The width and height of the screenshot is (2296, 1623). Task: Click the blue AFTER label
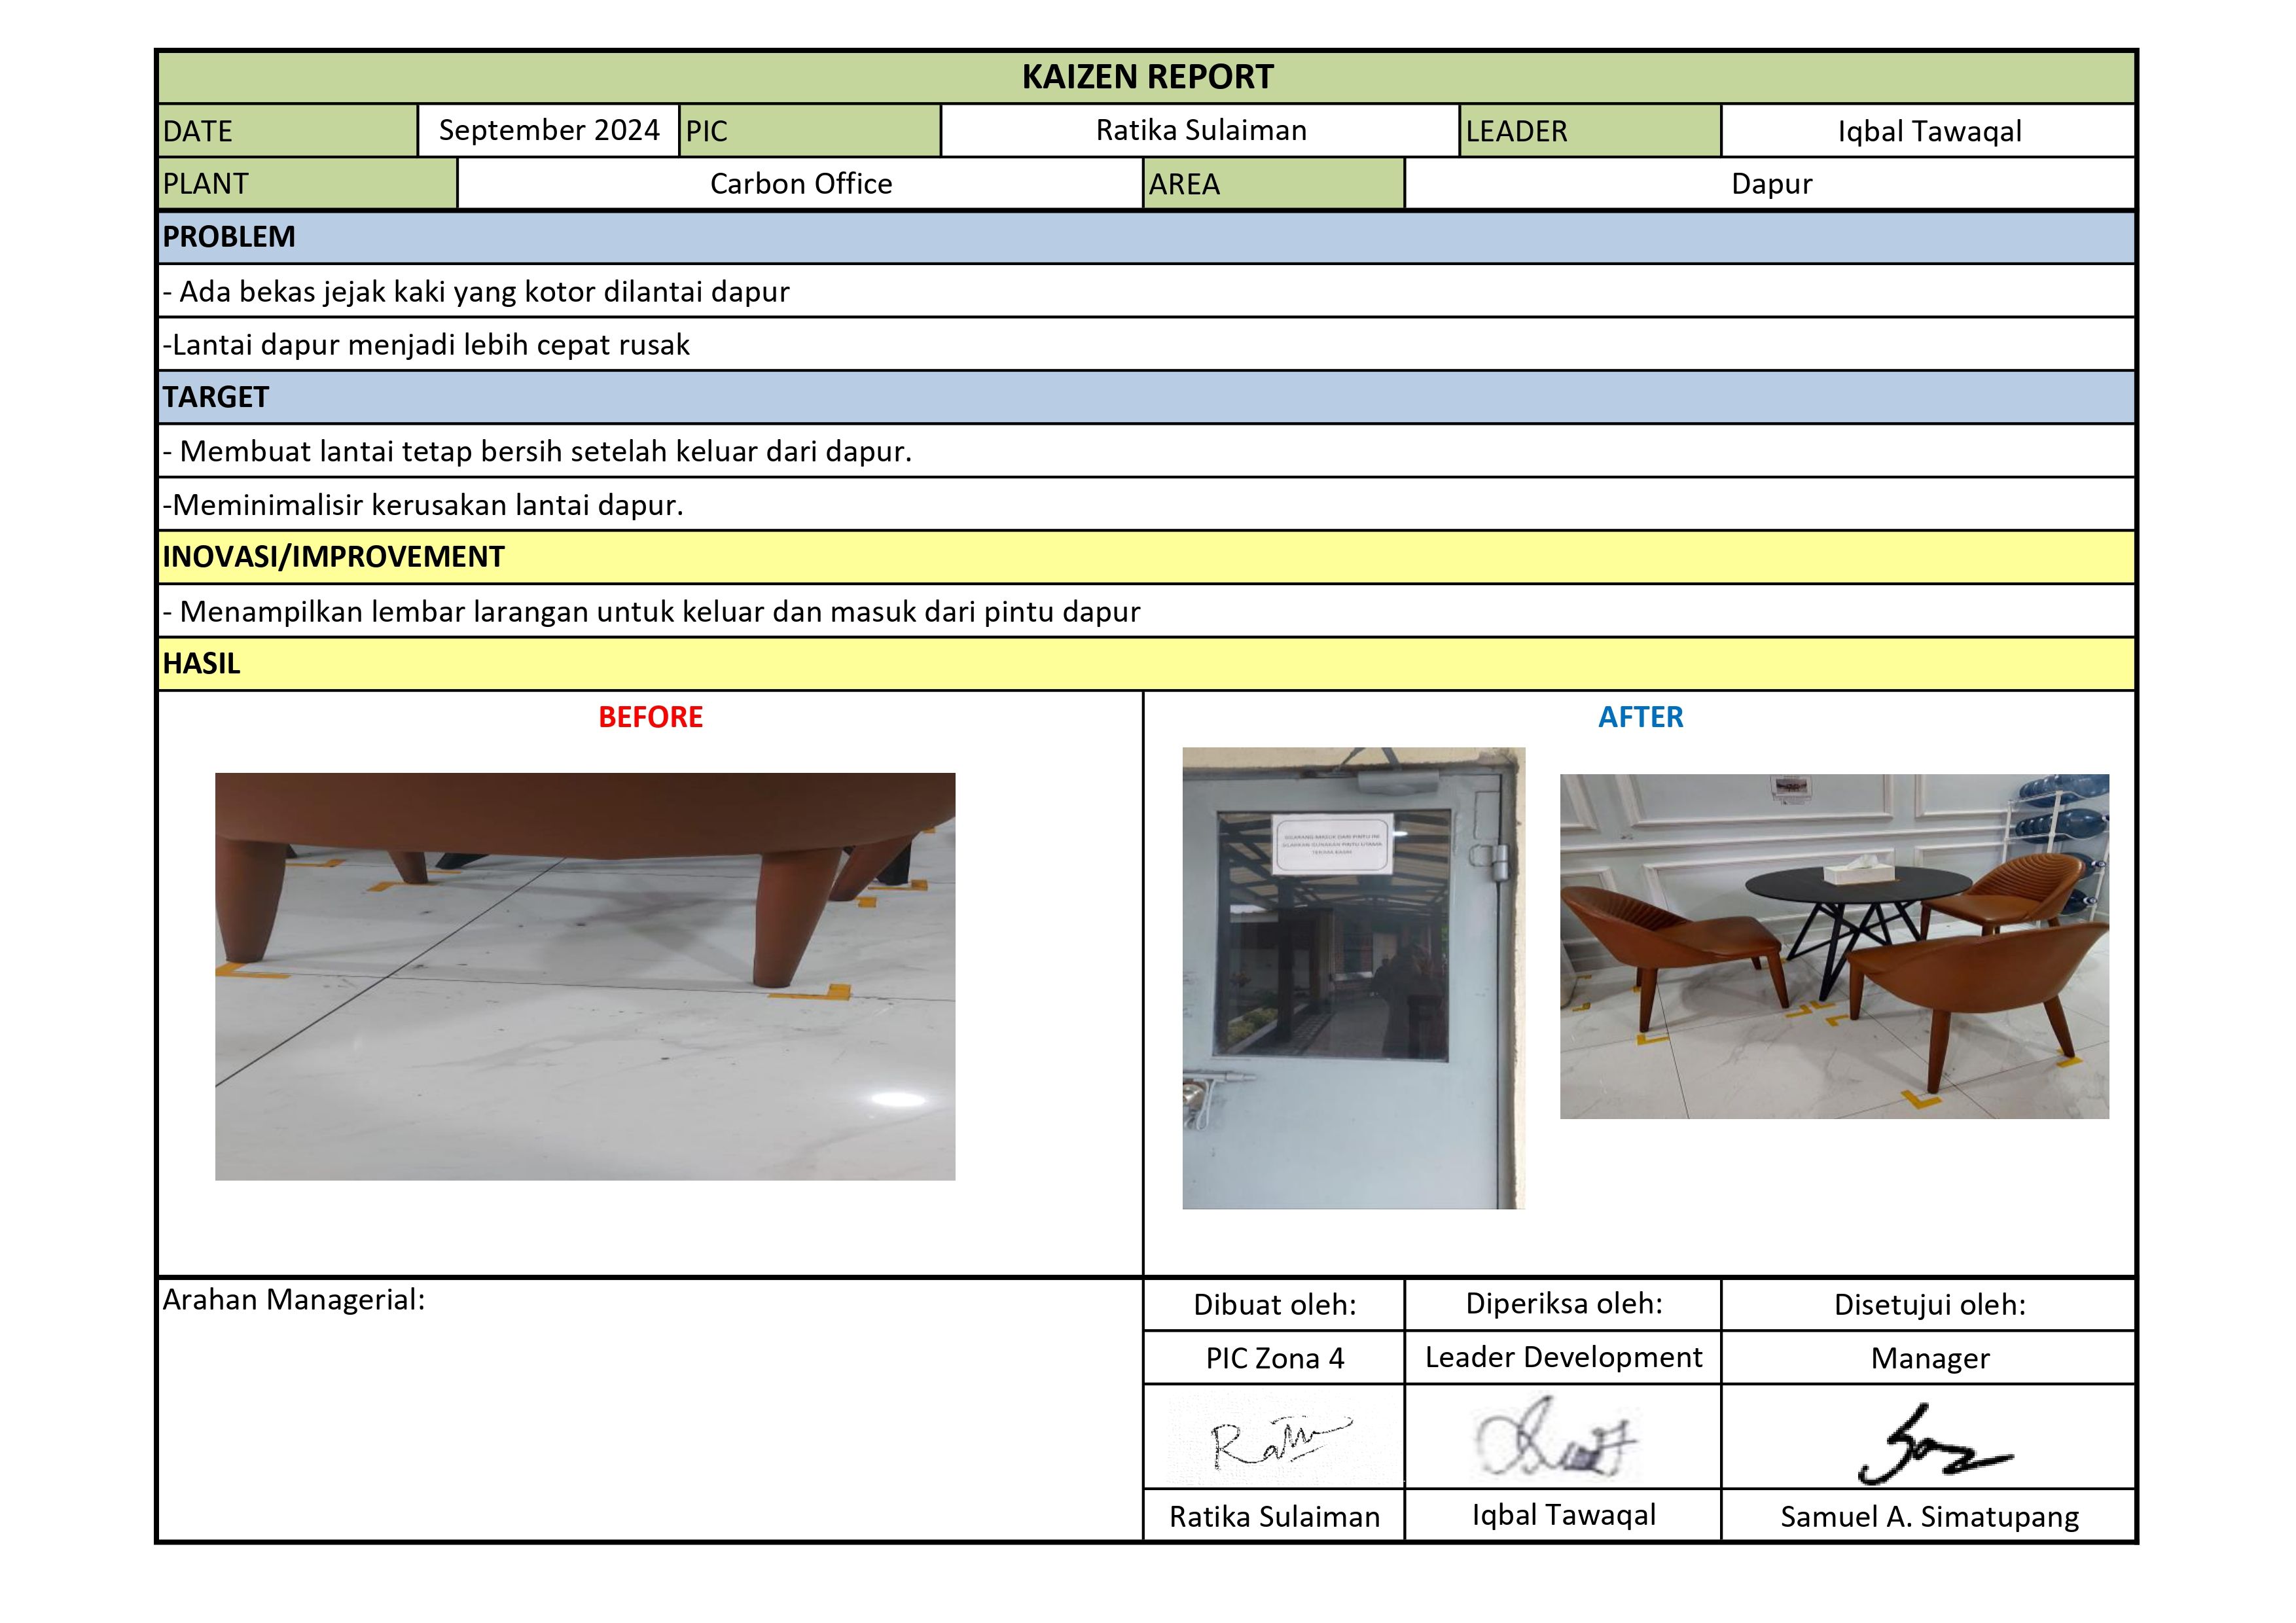click(1640, 717)
